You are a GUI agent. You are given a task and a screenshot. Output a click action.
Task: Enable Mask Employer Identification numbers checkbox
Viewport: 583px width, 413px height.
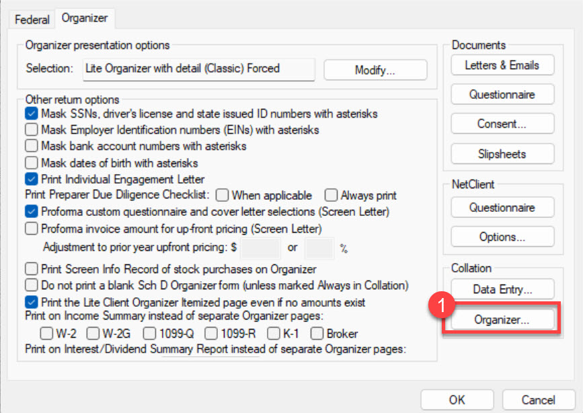click(32, 130)
